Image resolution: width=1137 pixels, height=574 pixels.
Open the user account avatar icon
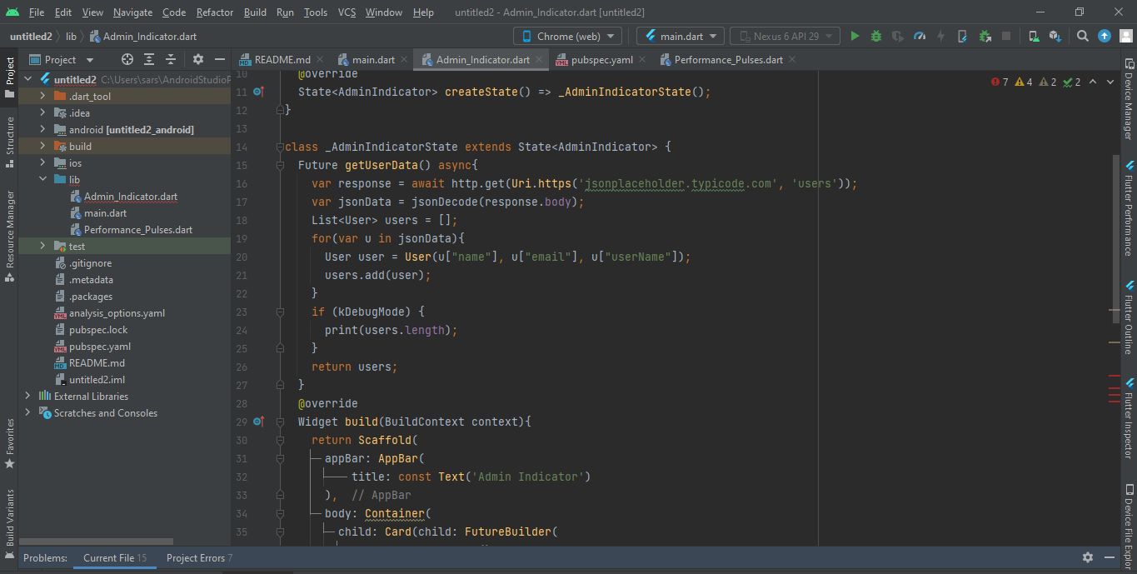pos(1125,36)
